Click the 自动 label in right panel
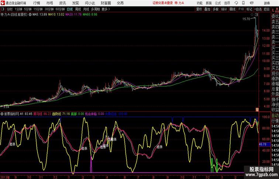Image resolution: width=279 pixels, height=179 pixels. click(x=275, y=116)
